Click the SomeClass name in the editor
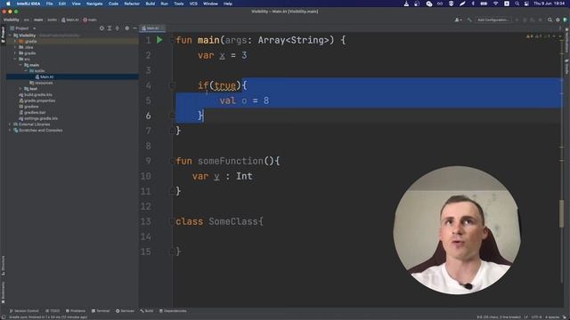570x320 pixels. pyautogui.click(x=233, y=221)
